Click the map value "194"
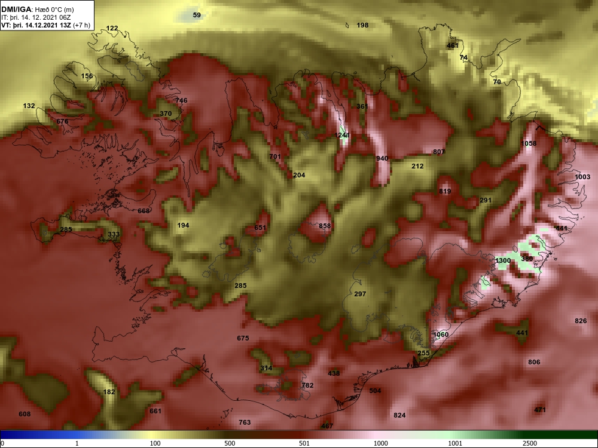Screen dimensions: 598x448 (183, 226)
